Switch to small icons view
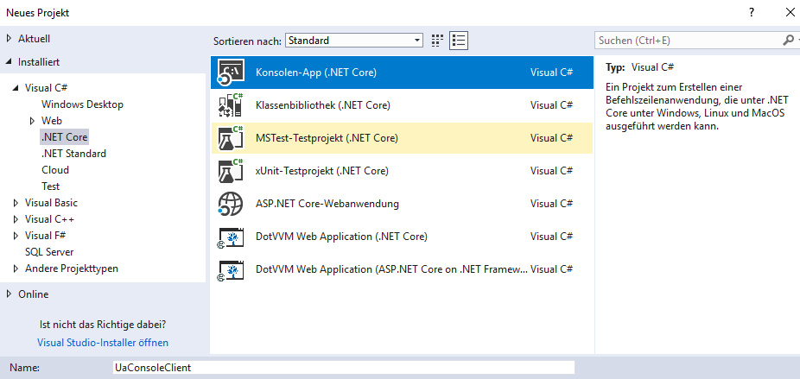The height and width of the screenshot is (379, 800). [438, 41]
